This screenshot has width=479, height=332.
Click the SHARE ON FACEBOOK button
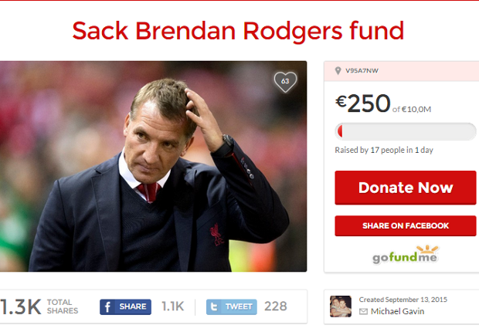(406, 225)
